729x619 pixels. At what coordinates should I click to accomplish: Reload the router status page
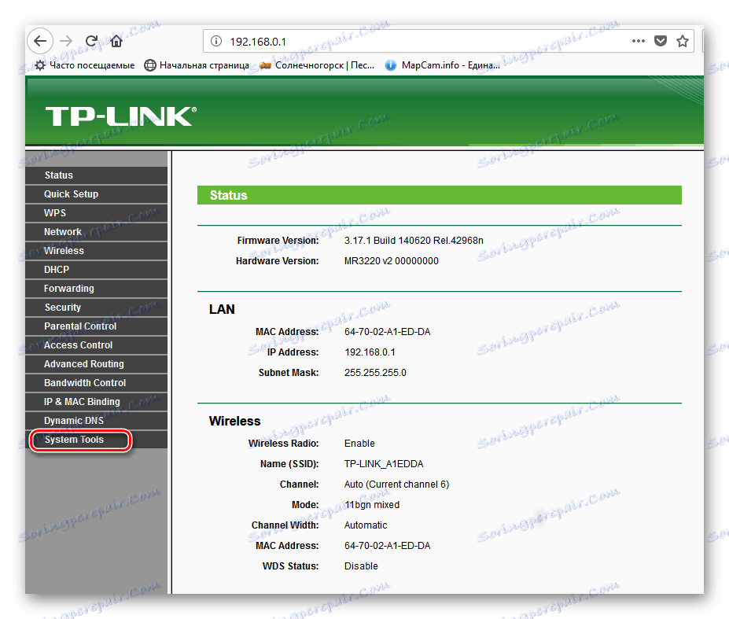click(90, 41)
